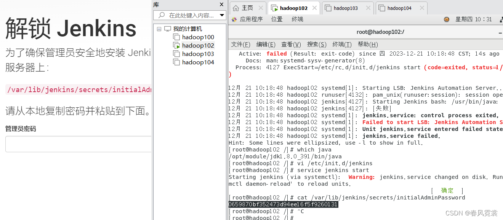Select hadoop104 virtual machine in tree
503x220 pixels.
[198, 62]
